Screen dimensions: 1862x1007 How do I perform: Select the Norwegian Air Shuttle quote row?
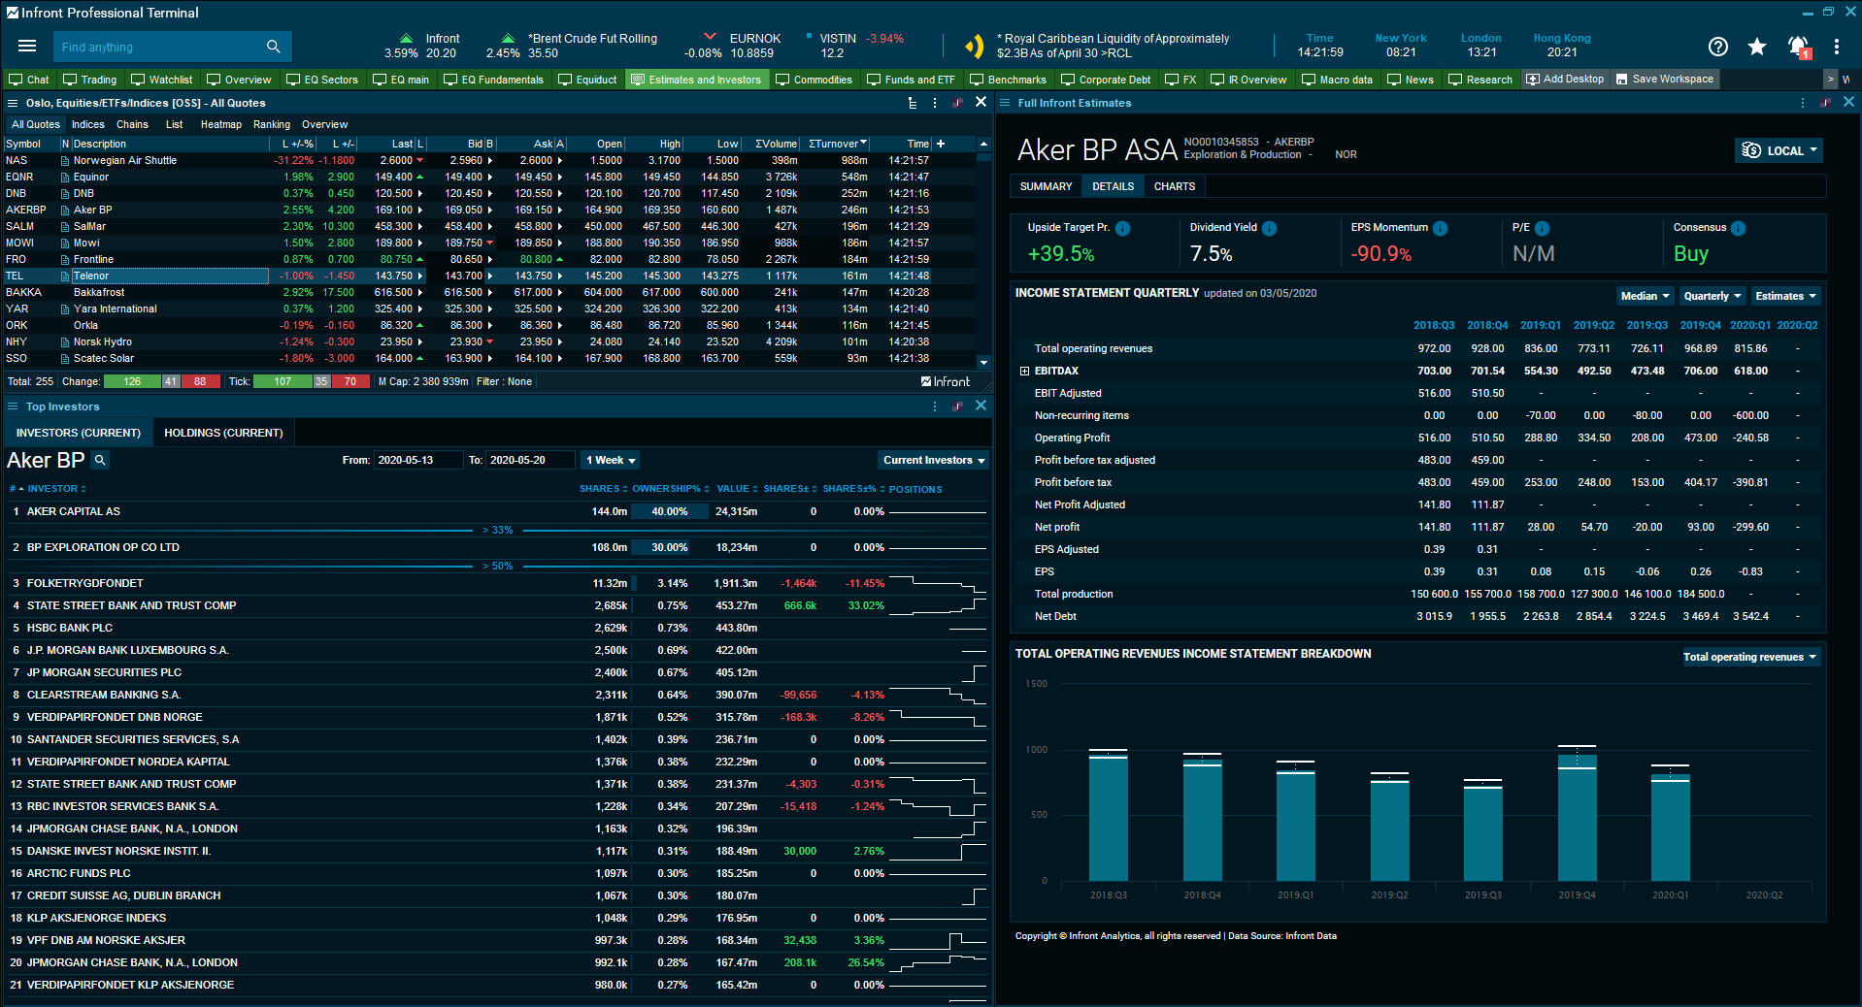coord(488,160)
